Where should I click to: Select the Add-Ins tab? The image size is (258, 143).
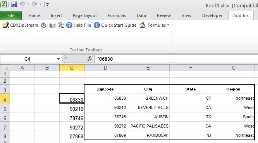click(241, 15)
